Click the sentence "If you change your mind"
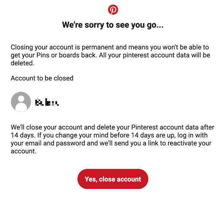Screen dimensions: 222x197 pyautogui.click(x=73, y=135)
